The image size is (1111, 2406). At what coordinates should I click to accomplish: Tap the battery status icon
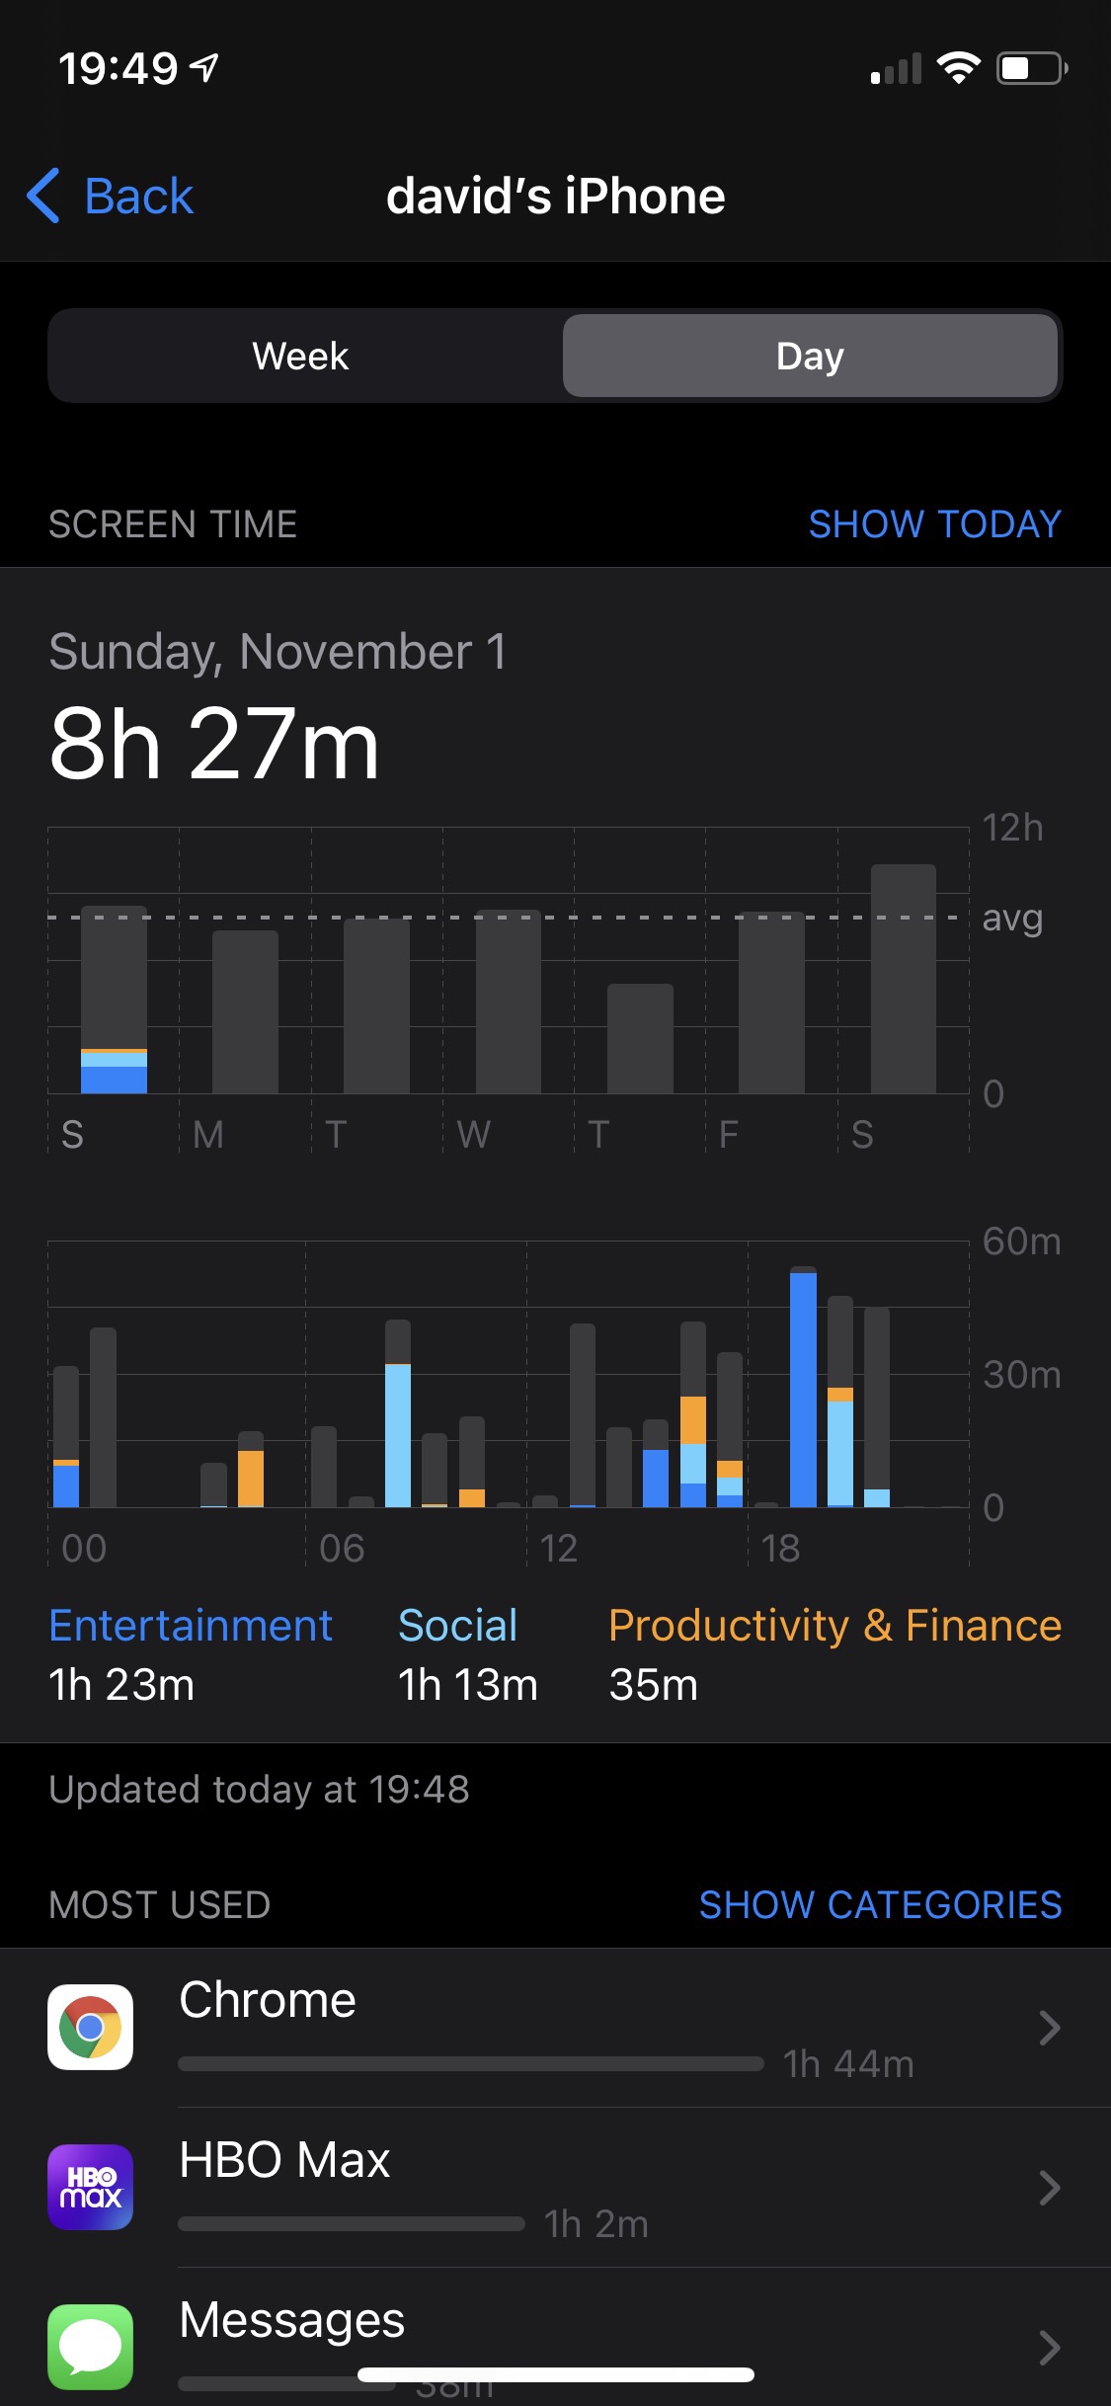click(1031, 68)
